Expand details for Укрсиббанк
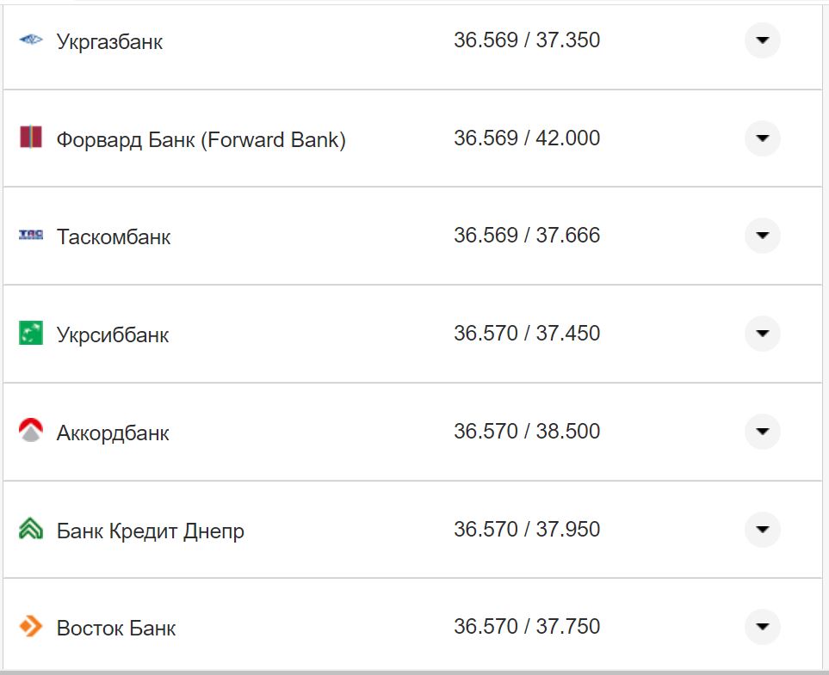This screenshot has height=675, width=829. pos(762,334)
